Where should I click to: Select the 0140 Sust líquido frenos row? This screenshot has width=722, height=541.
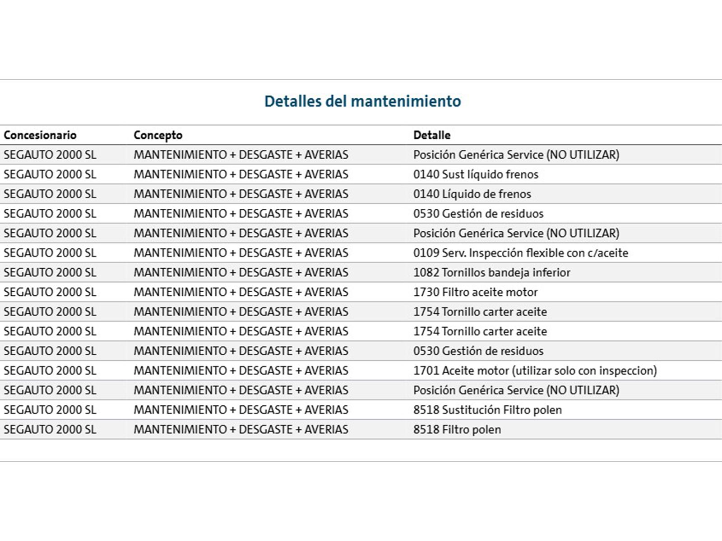[x=361, y=174]
